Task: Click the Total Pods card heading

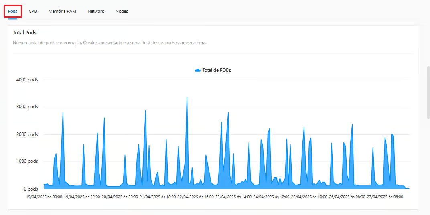Action: [x=25, y=33]
